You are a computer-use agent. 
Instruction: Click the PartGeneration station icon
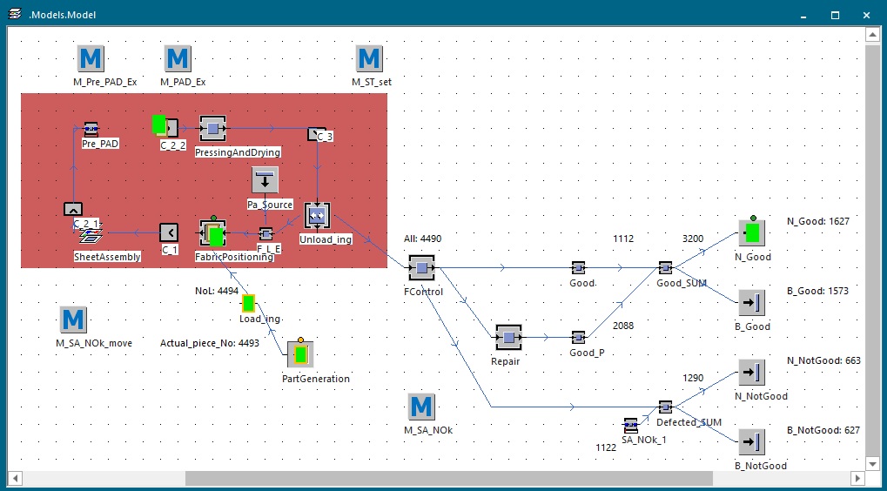tap(299, 354)
